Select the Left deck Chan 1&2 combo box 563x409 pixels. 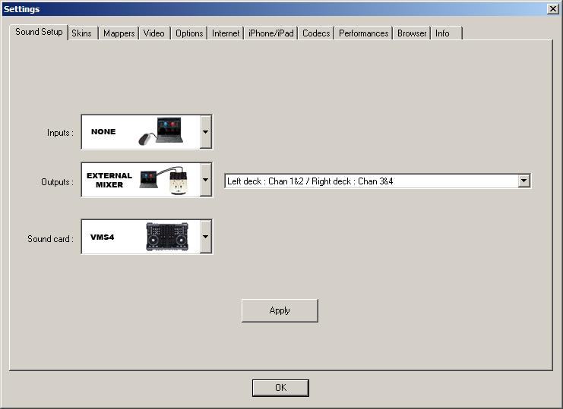coord(378,181)
